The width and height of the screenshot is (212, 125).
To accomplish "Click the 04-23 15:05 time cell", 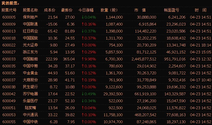I will pos(200,52).
